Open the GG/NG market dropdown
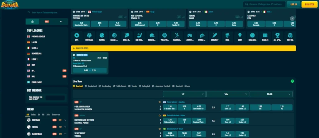 coord(271,94)
